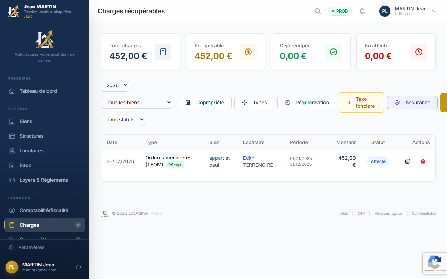447x279 pixels.
Task: Edit the Ordures ménagères charge with pencil icon
Action: pyautogui.click(x=407, y=161)
